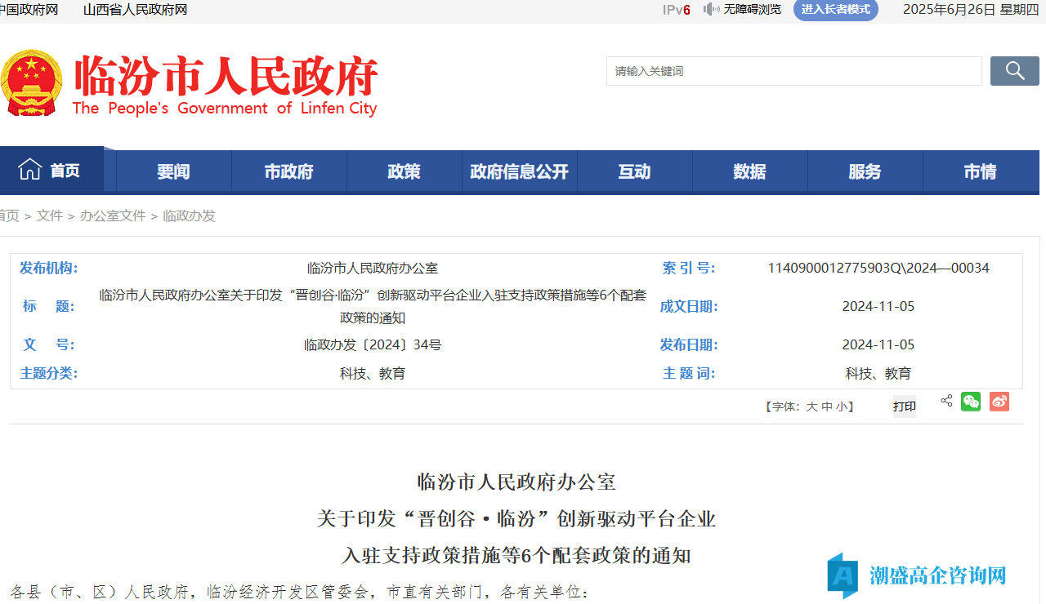Open 办公室文件 breadcrumb link
Viewport: 1046px width, 604px height.
tap(113, 215)
